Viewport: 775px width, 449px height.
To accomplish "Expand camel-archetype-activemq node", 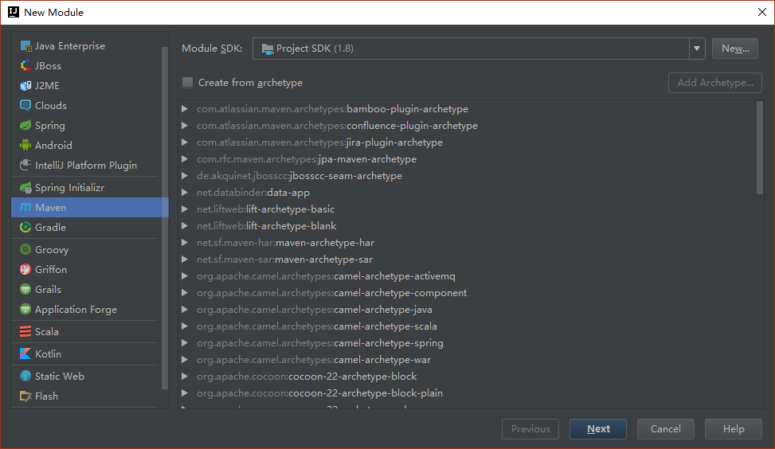I will [x=184, y=276].
